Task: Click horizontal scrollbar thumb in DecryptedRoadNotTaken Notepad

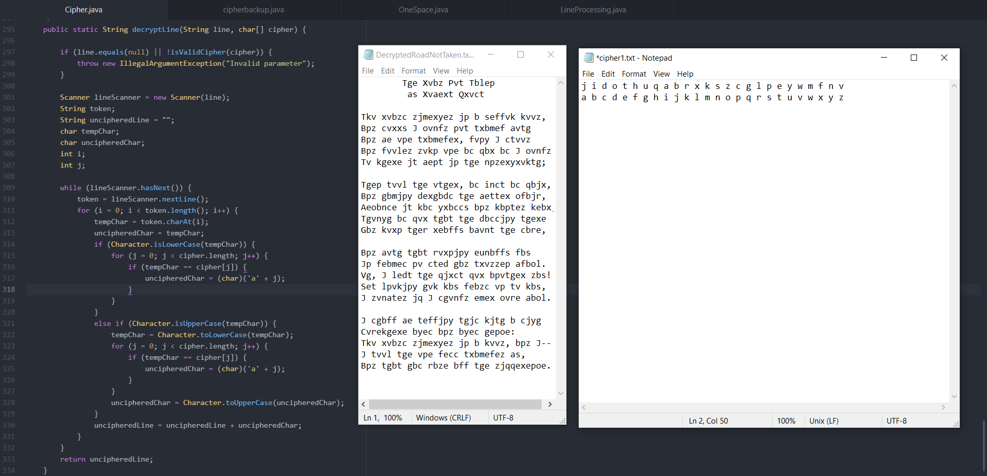Action: (455, 404)
